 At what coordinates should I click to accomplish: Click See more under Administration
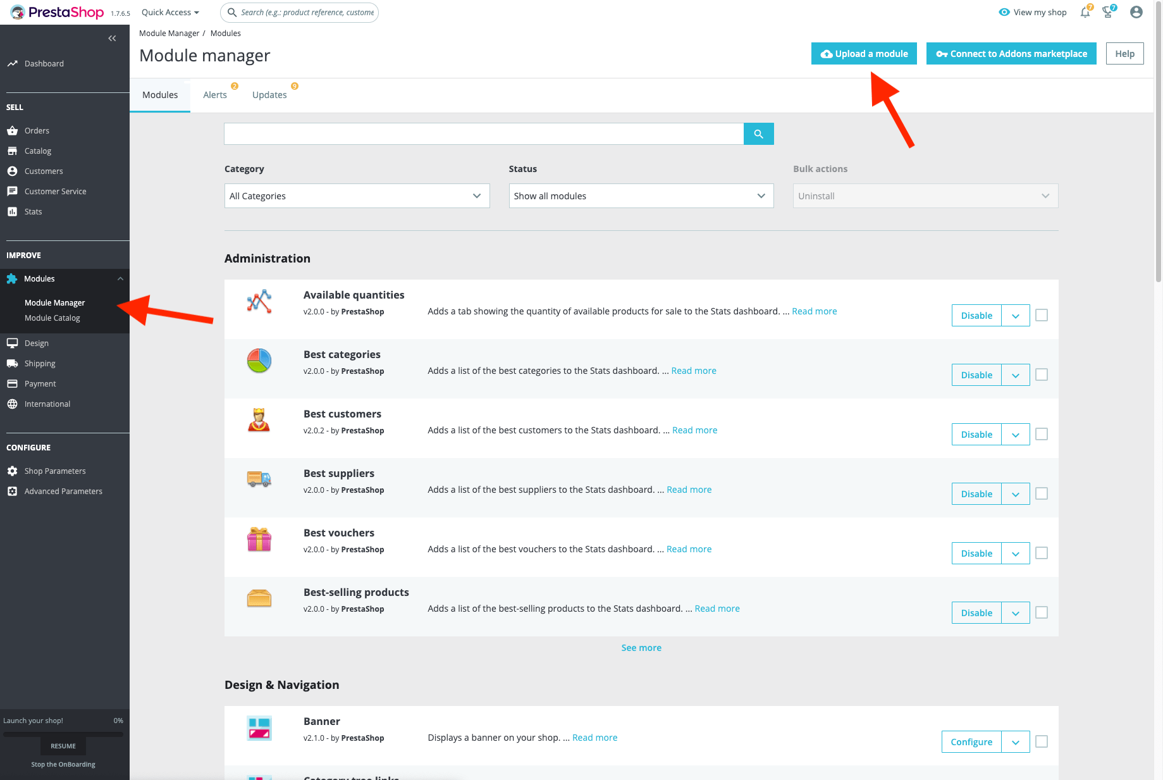point(641,648)
